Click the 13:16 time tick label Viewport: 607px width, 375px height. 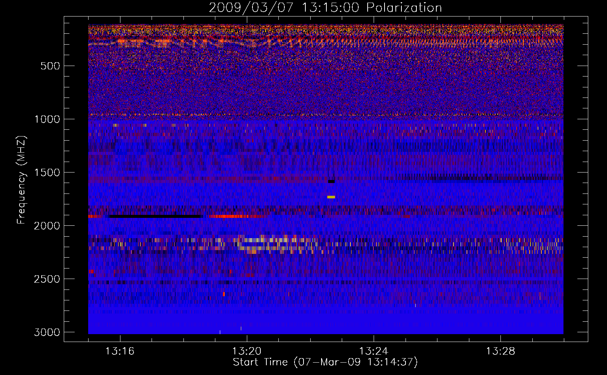pyautogui.click(x=120, y=351)
